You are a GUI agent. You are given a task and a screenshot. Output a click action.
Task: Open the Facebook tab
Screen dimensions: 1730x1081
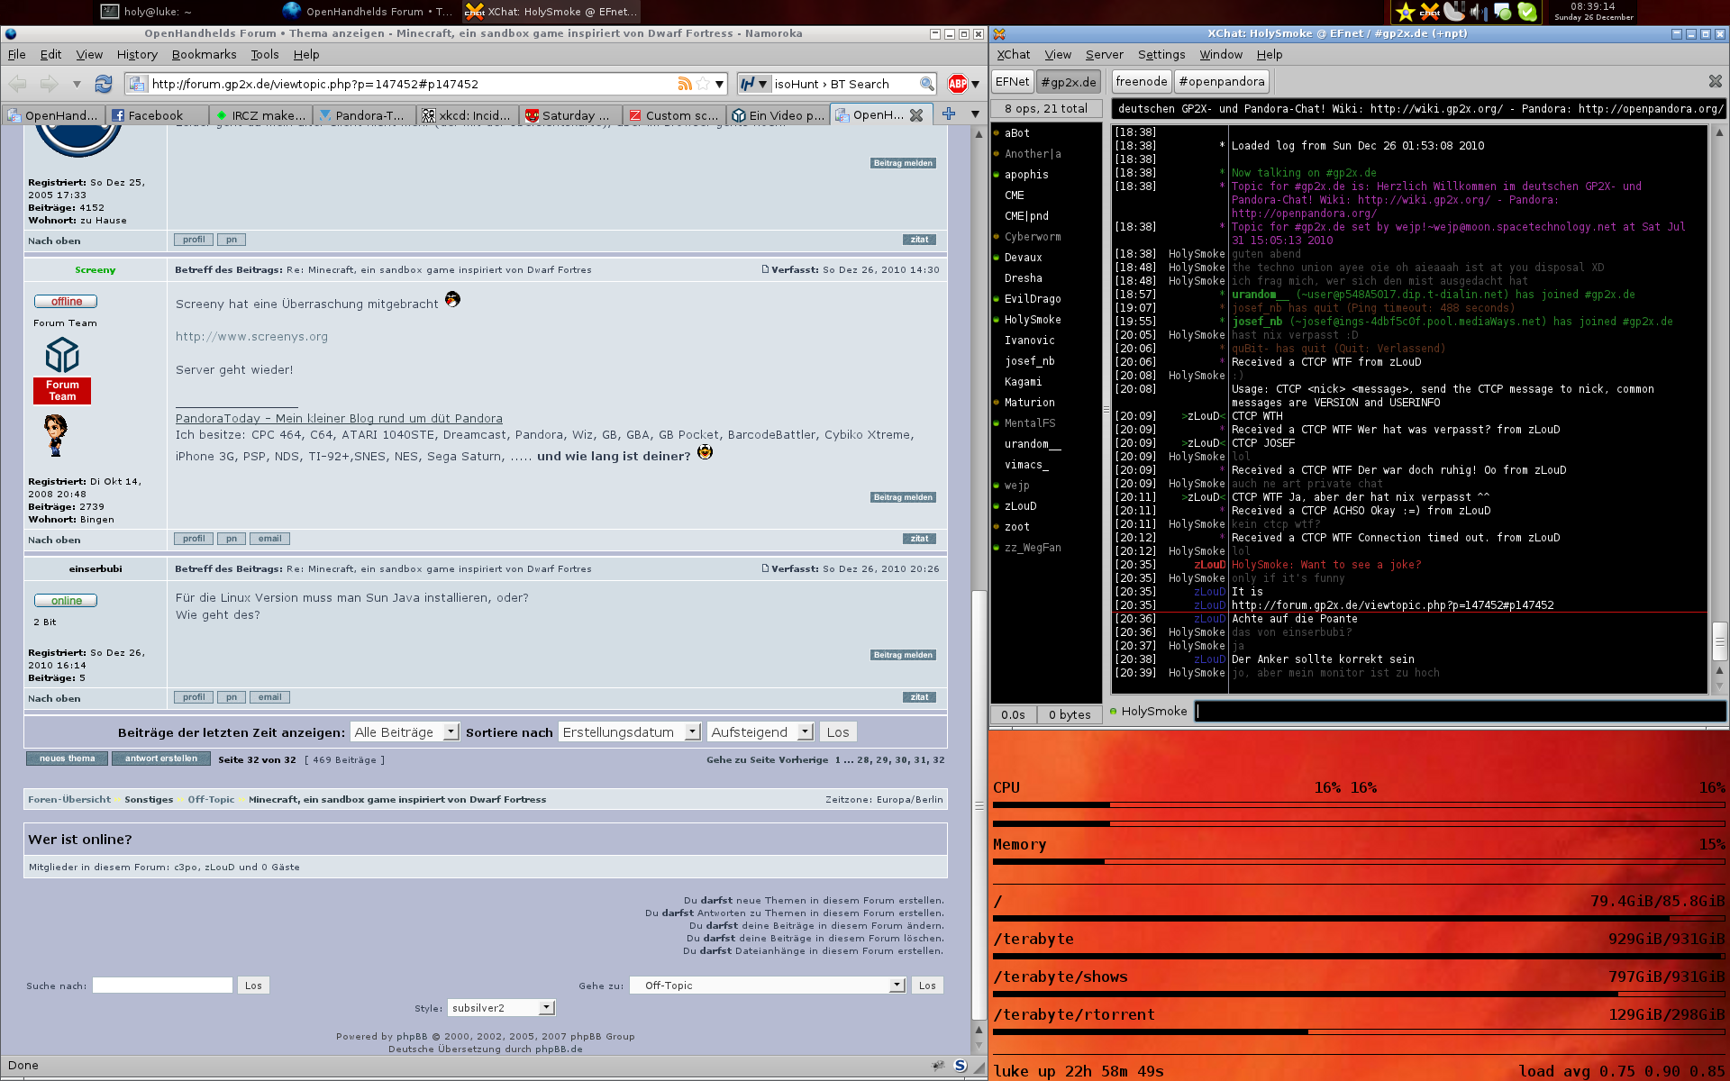[x=157, y=115]
